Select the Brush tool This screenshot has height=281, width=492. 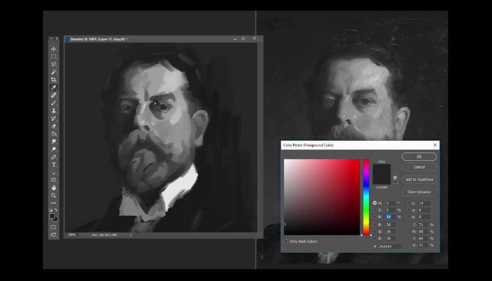(54, 103)
